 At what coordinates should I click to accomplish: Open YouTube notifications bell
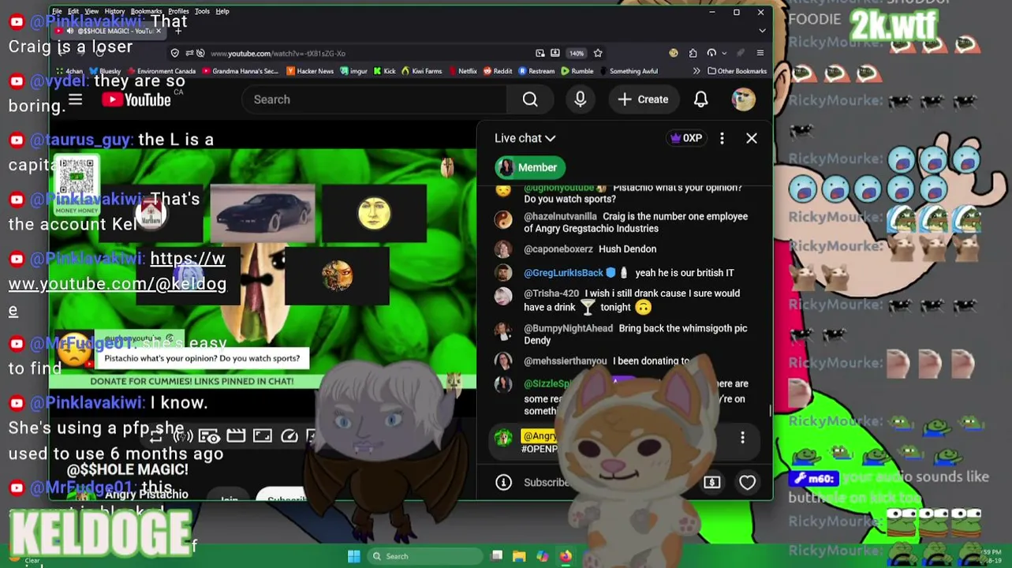coord(700,99)
